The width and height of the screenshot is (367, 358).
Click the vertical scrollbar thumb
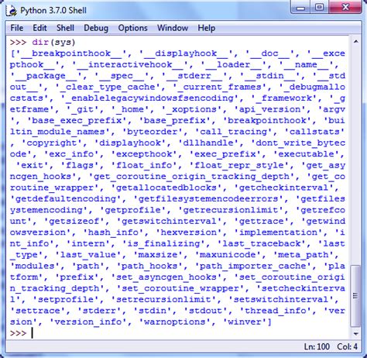(x=356, y=296)
